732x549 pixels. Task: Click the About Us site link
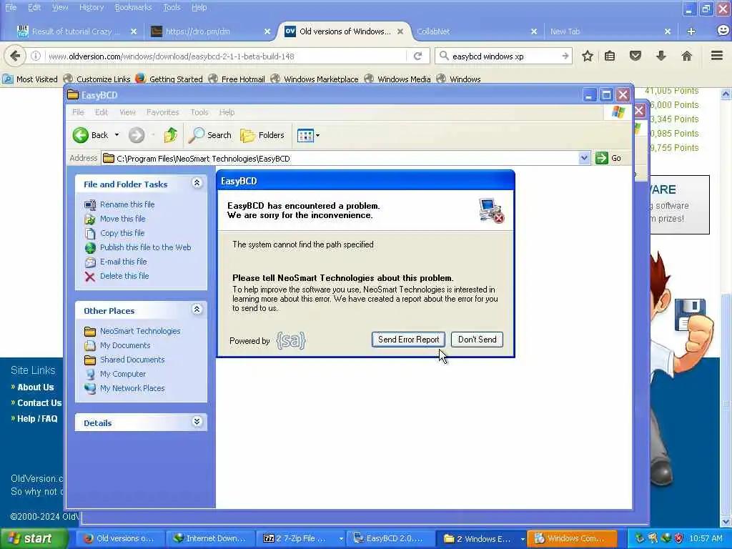pyautogui.click(x=36, y=387)
